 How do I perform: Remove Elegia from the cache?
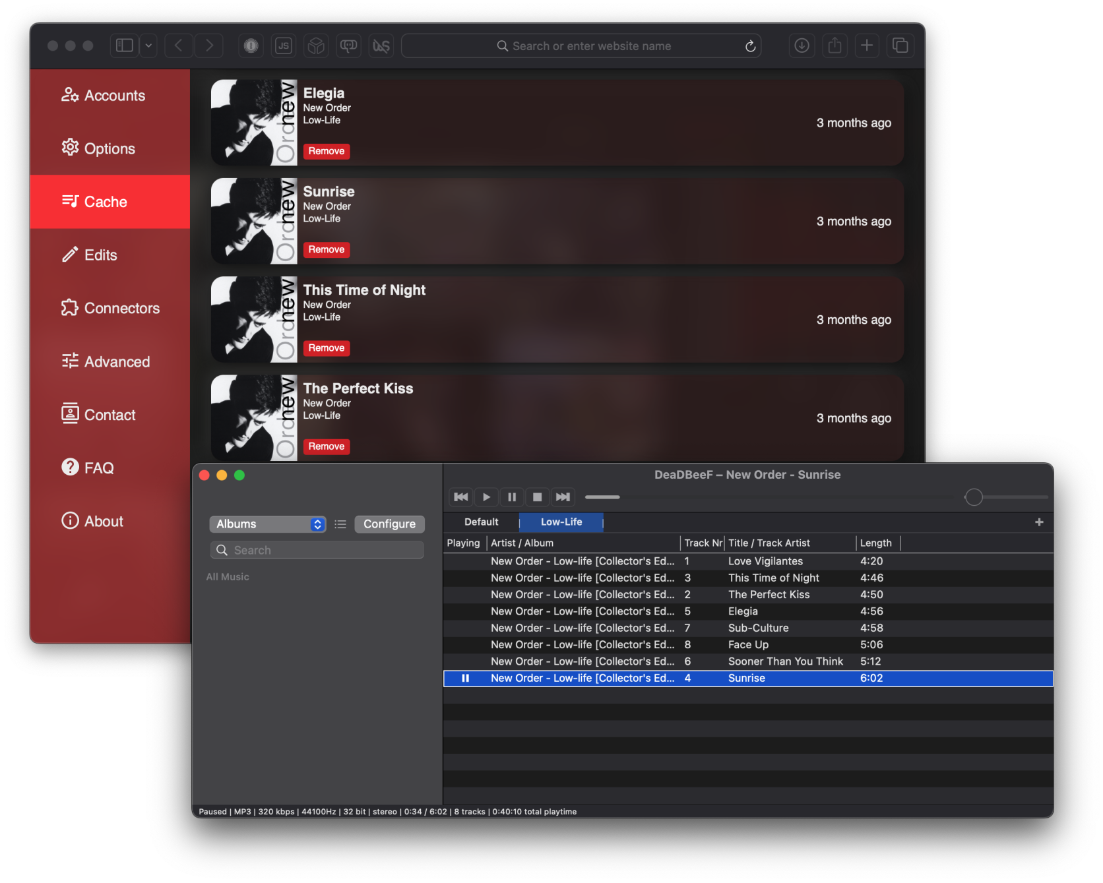[326, 151]
